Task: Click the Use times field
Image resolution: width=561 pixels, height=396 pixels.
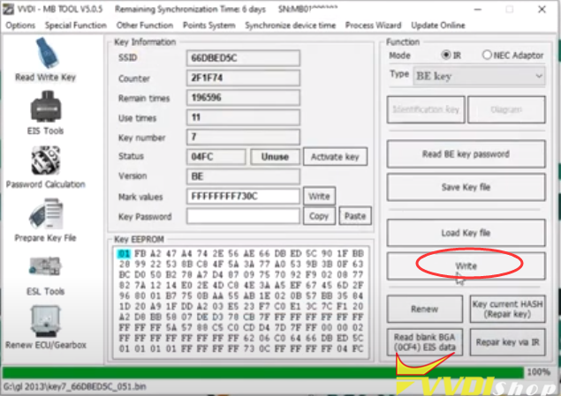Action: (x=243, y=117)
